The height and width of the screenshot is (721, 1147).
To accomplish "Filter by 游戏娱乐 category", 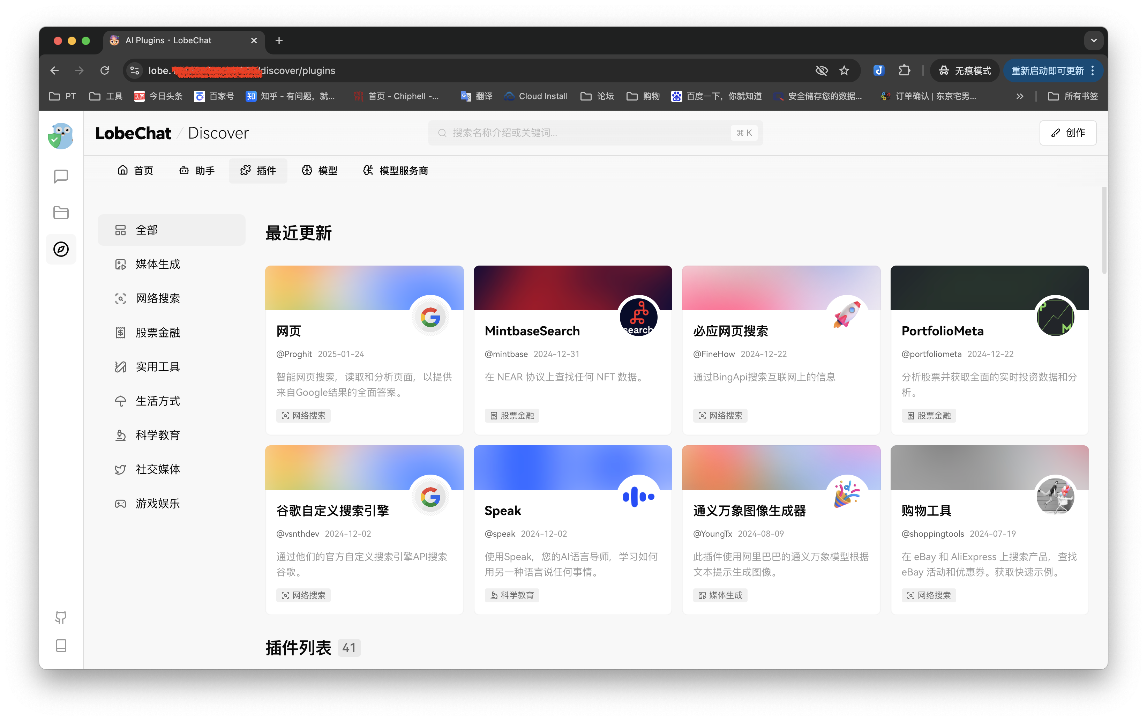I will point(172,504).
